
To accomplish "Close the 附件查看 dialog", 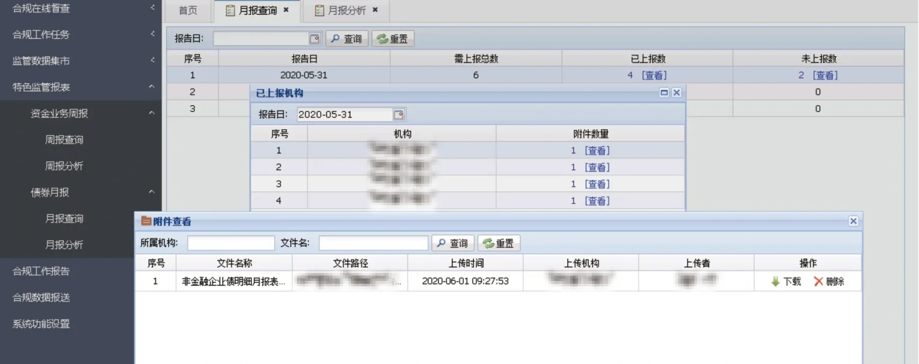I will (853, 221).
